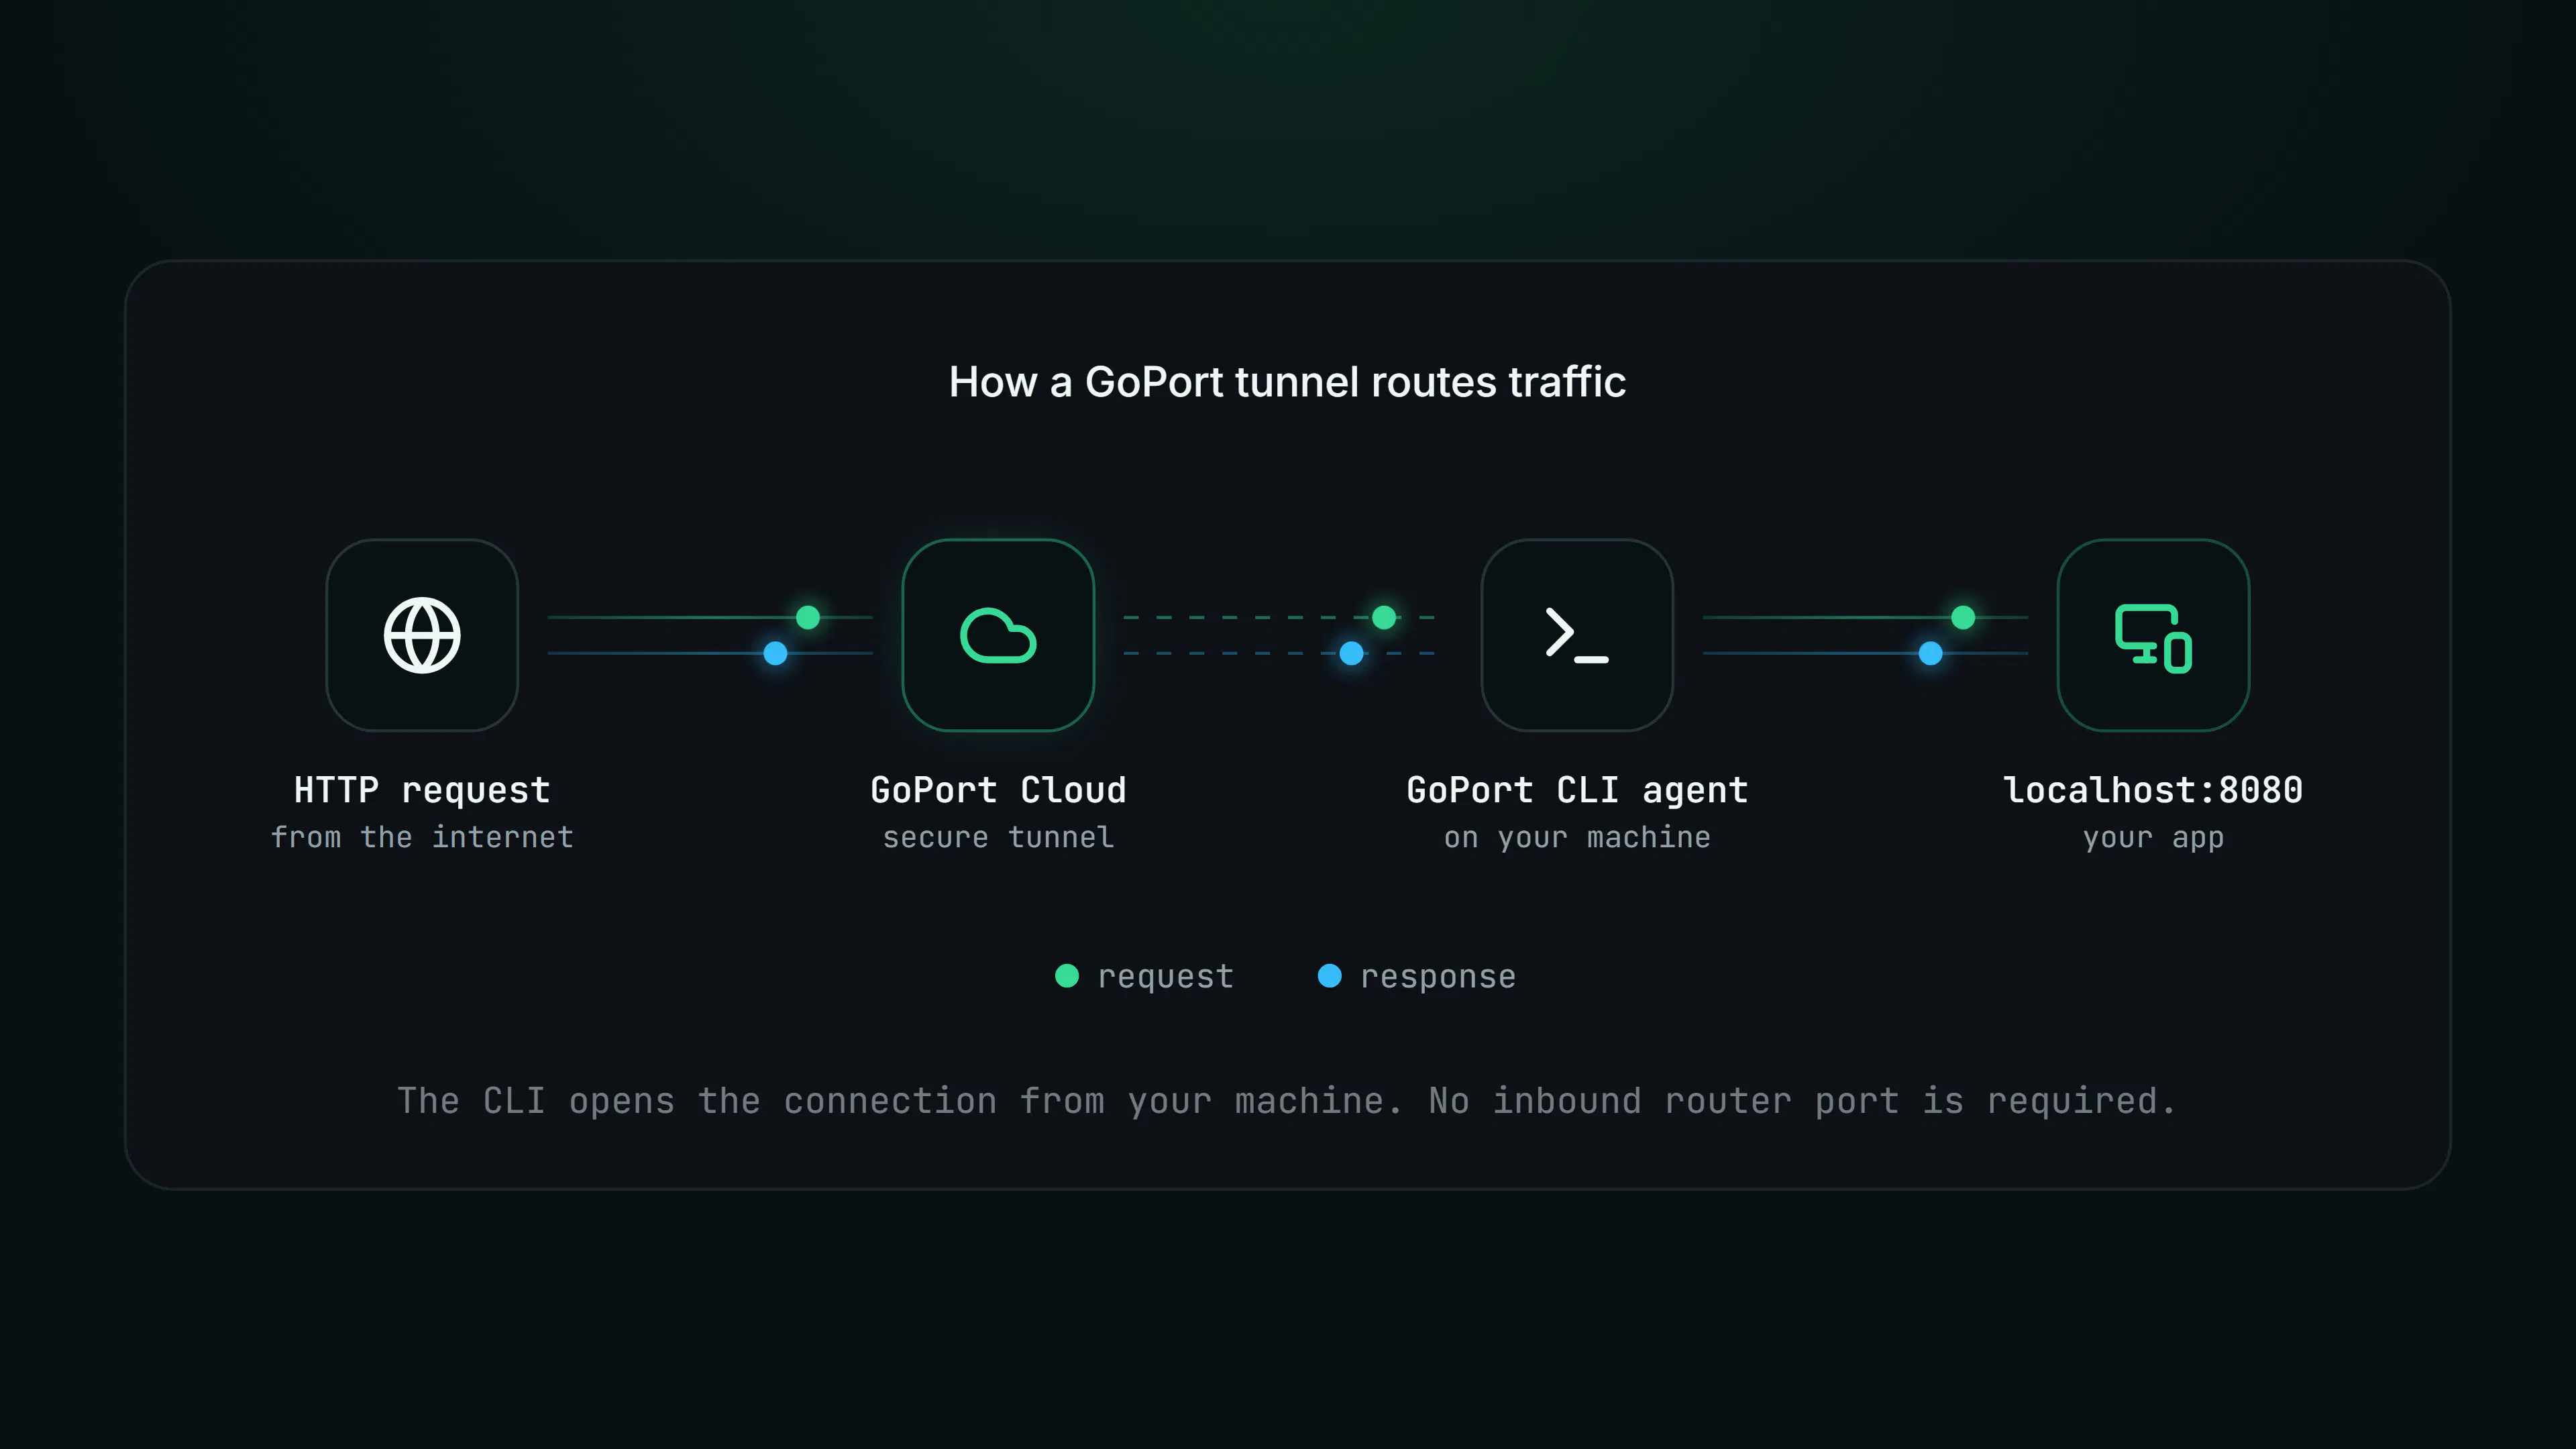Click the 'GoPort CLI agent' label

click(1577, 790)
